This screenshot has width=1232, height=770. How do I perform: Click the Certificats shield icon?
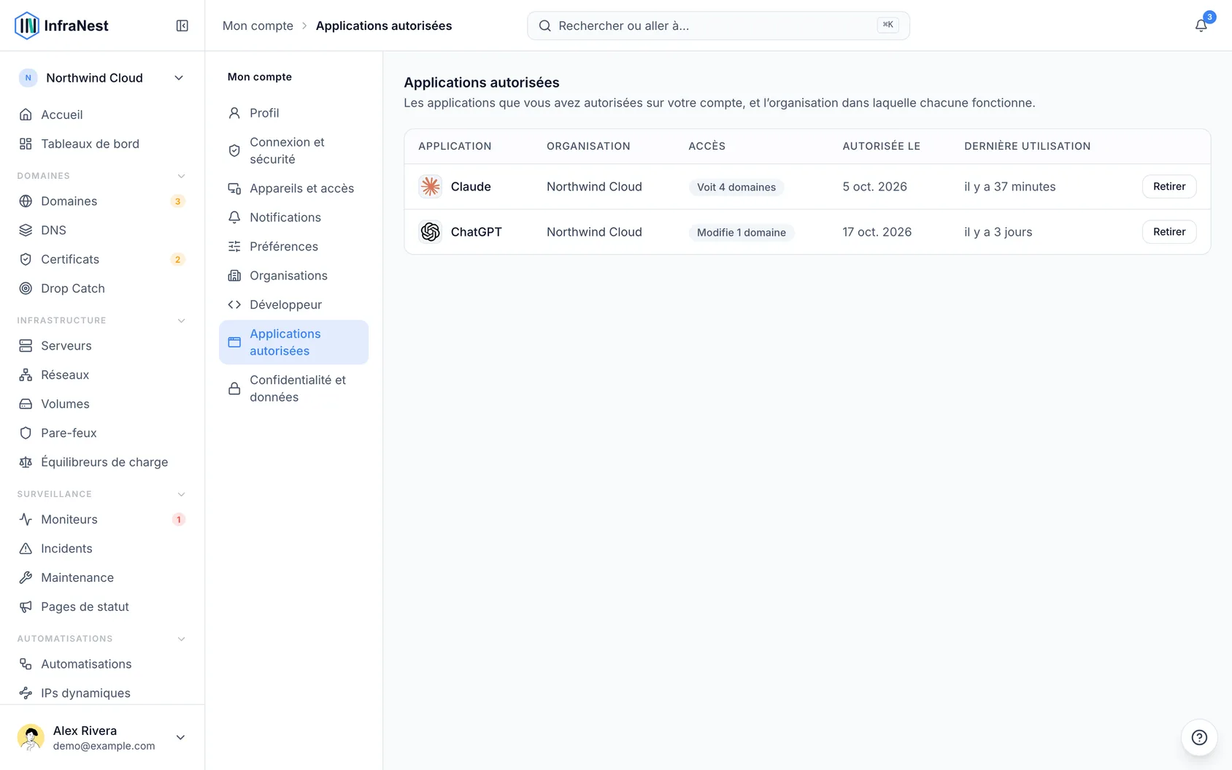[26, 260]
